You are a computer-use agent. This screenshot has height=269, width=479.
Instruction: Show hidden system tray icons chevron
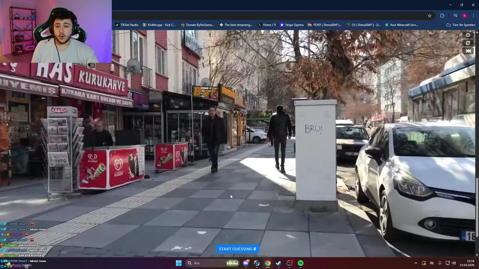click(x=415, y=263)
